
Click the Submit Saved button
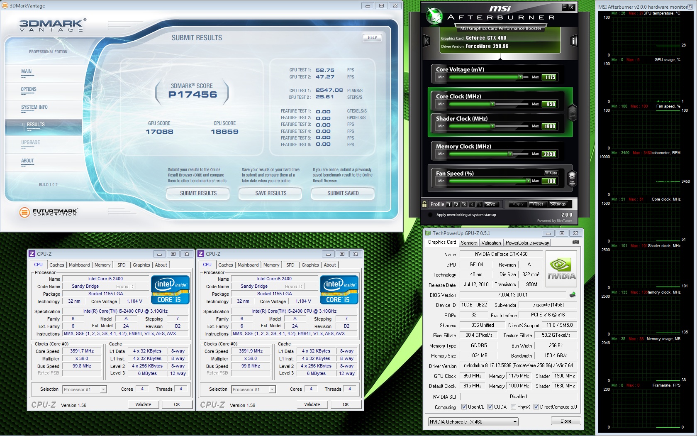pos(343,194)
